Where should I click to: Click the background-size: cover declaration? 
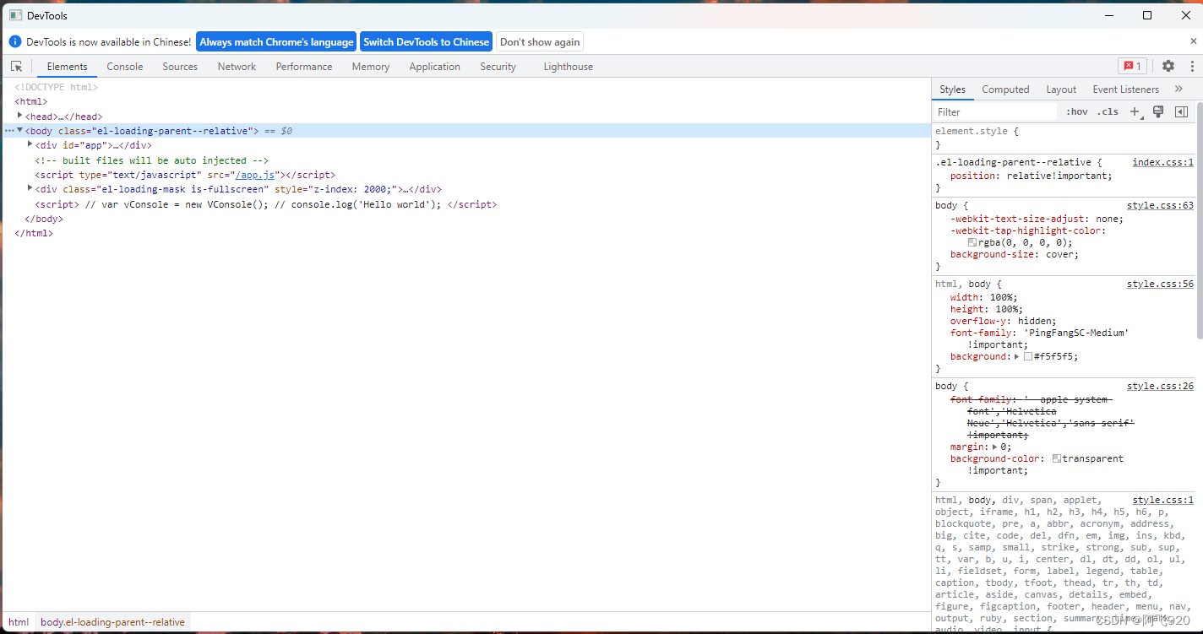[x=1015, y=254]
